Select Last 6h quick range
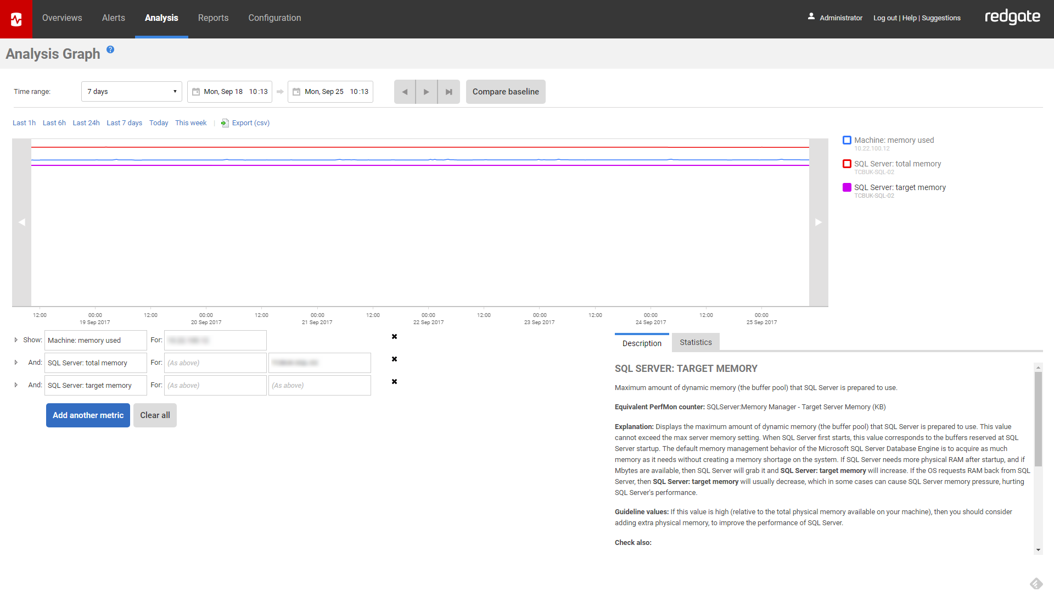 point(54,123)
